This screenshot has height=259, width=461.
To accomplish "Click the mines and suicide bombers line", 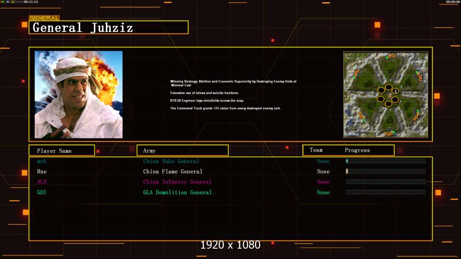I will pyautogui.click(x=204, y=93).
